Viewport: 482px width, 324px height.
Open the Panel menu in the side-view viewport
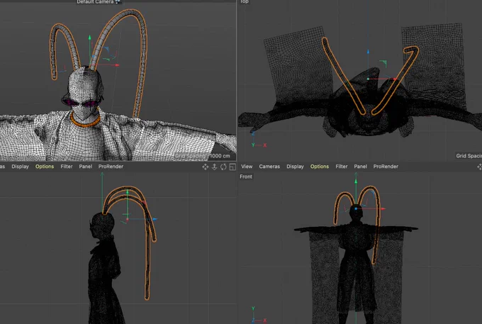pos(86,167)
